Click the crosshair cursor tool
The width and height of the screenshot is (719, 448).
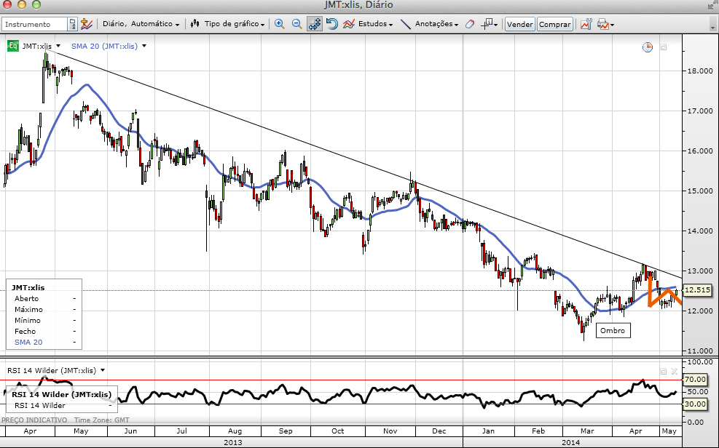coord(487,24)
